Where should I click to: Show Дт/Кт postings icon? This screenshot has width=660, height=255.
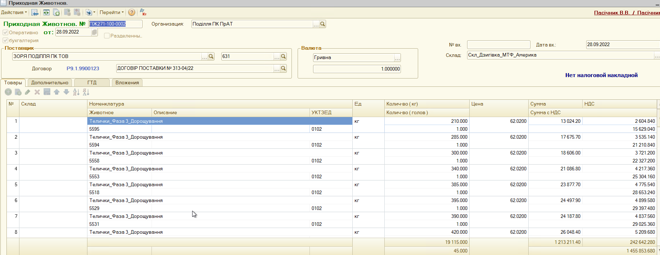143,12
